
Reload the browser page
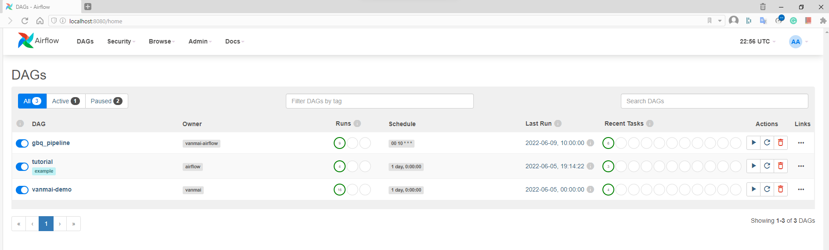(25, 21)
